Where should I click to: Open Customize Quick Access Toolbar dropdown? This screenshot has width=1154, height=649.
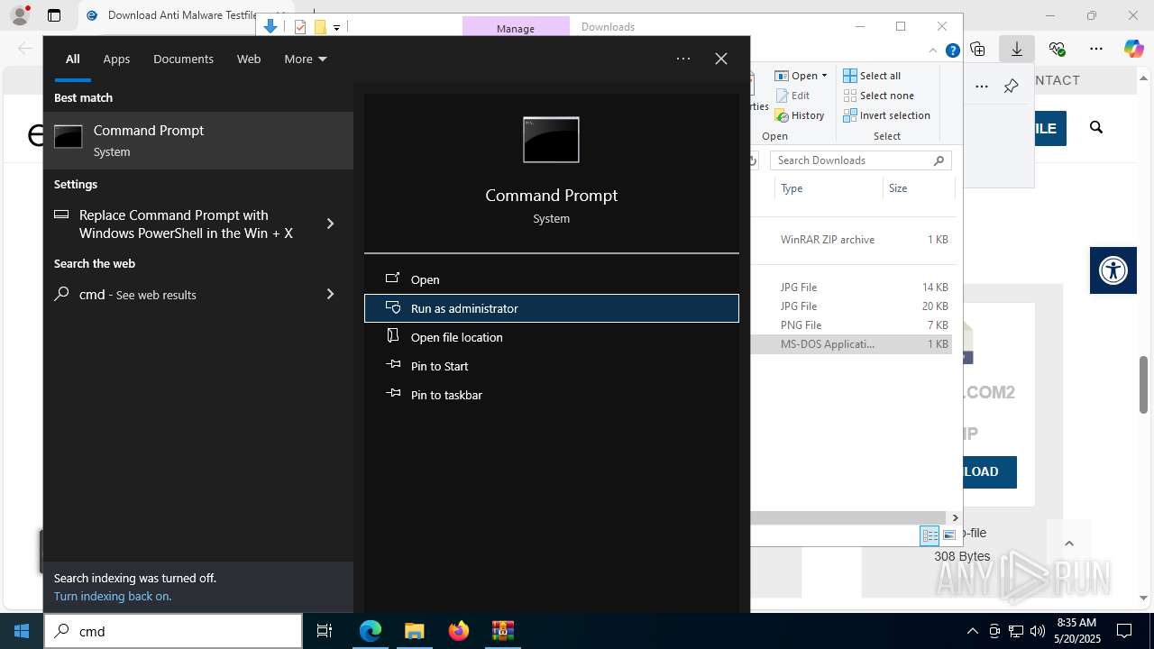336,28
